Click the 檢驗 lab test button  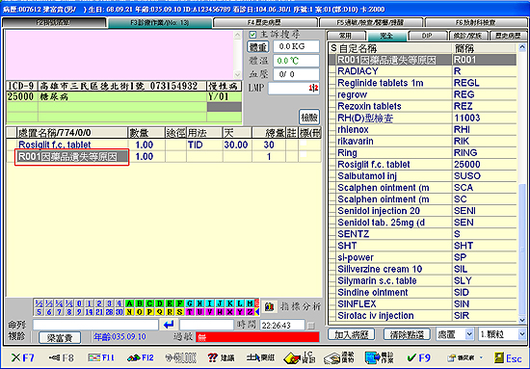point(309,118)
